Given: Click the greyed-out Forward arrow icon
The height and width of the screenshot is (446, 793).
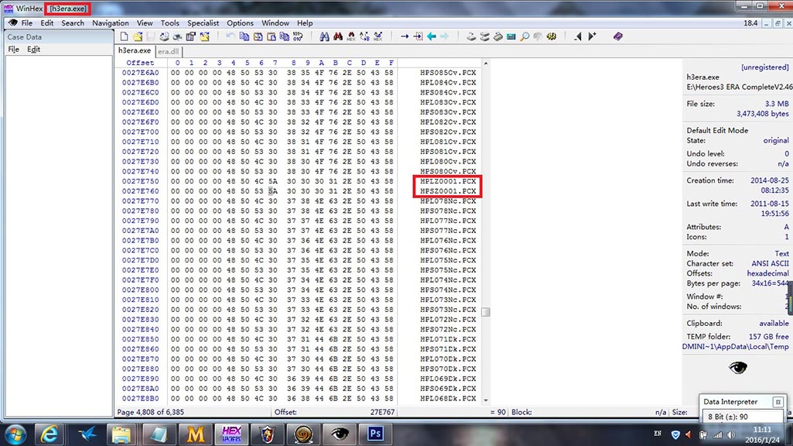Looking at the screenshot, I should click(445, 36).
